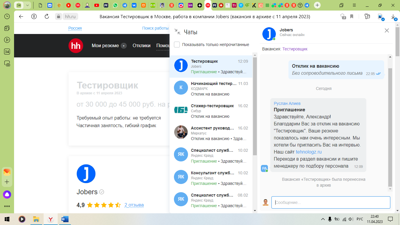Collapse the Чаты panel with the arrows icon

(x=177, y=32)
